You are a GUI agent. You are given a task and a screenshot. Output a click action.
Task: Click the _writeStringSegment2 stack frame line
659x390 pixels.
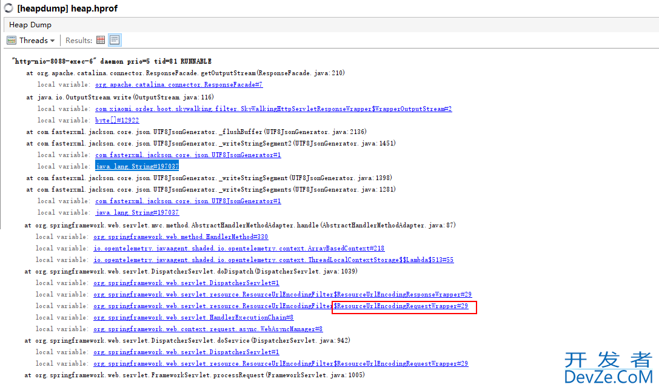[211, 144]
